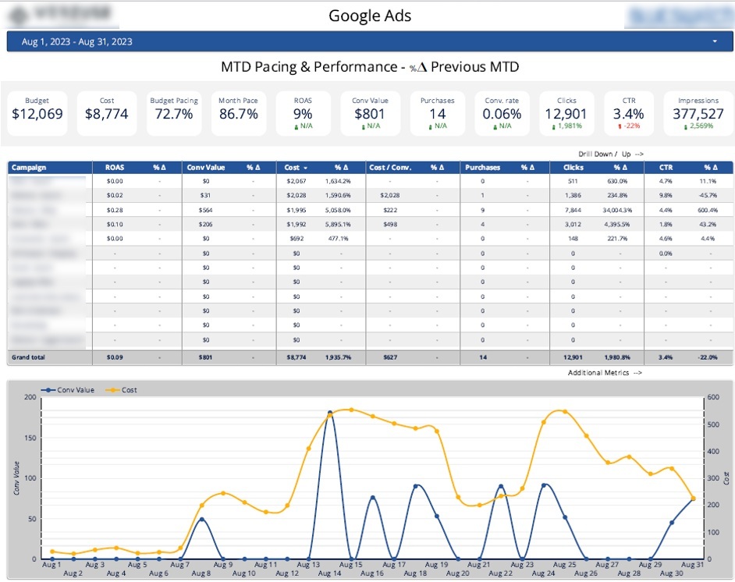735x582 pixels.
Task: Select the Conv Value $801 scorecard
Action: coord(370,113)
